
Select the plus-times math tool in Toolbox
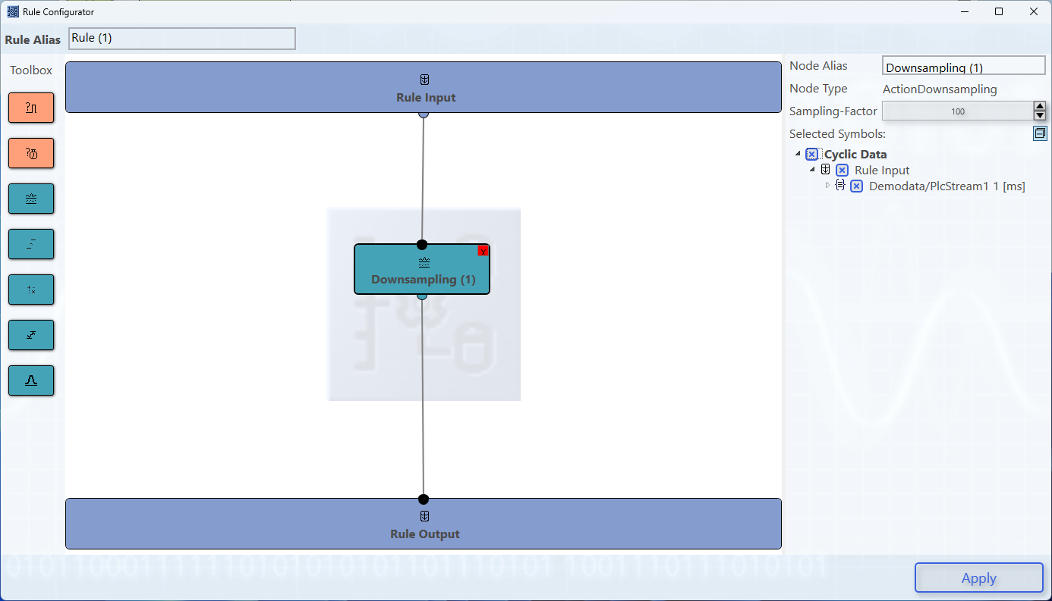(31, 290)
